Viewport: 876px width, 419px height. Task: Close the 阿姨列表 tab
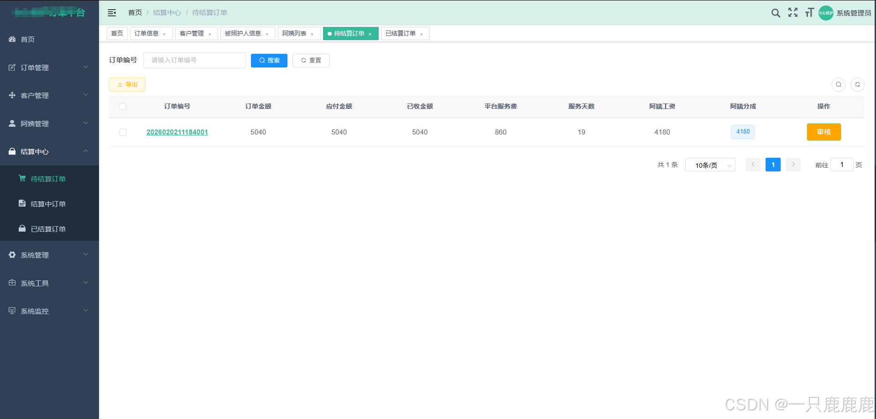coord(312,34)
